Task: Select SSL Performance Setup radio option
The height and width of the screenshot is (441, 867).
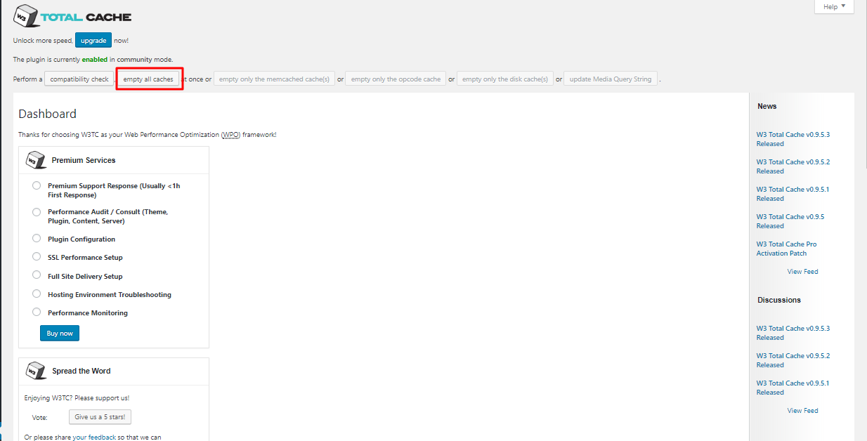Action: [37, 257]
